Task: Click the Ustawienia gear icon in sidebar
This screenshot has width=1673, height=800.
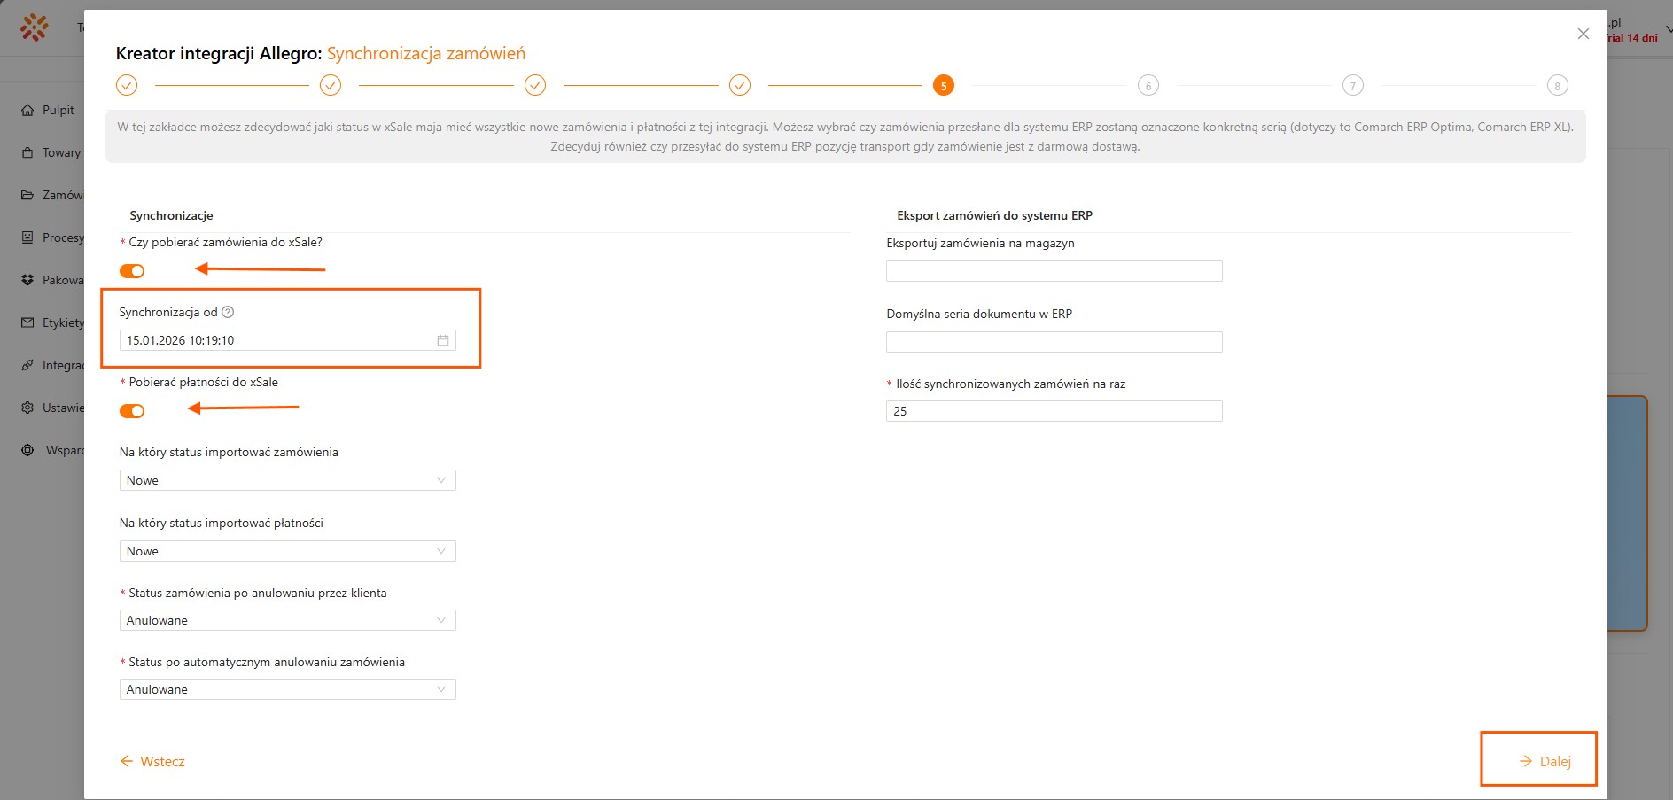Action: click(x=27, y=408)
